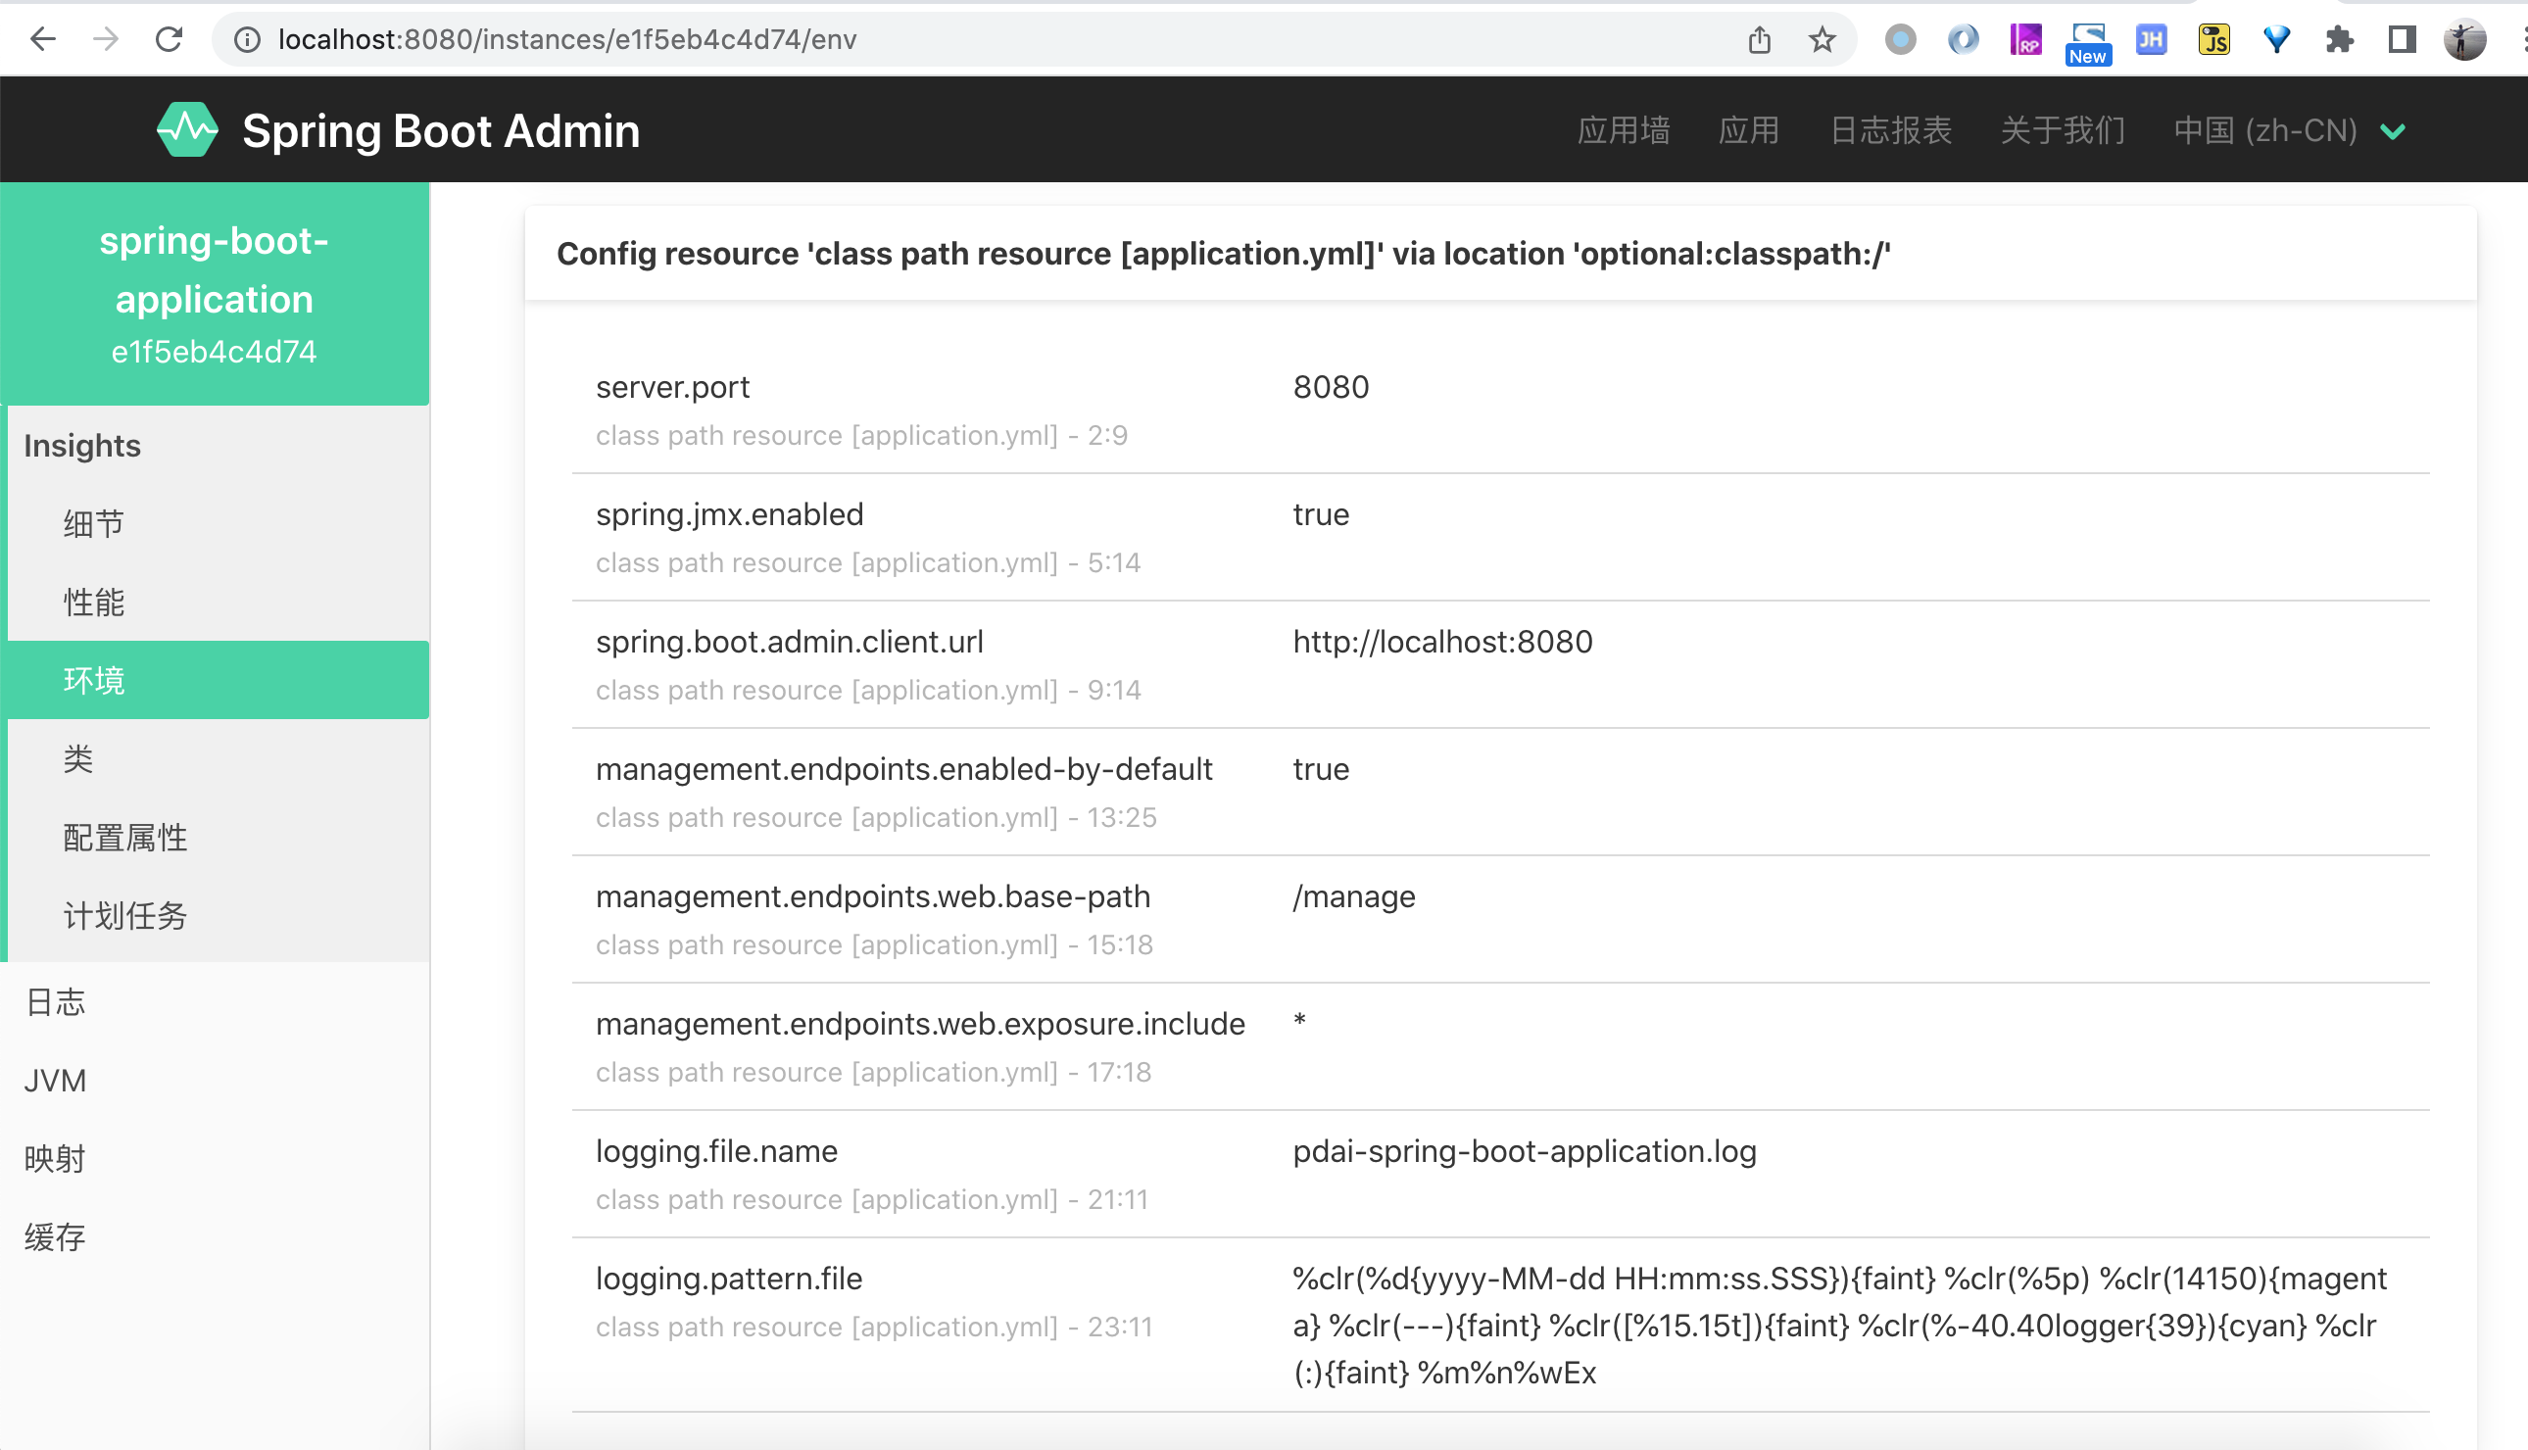The image size is (2528, 1450).
Task: Click the /manage value
Action: (1354, 897)
